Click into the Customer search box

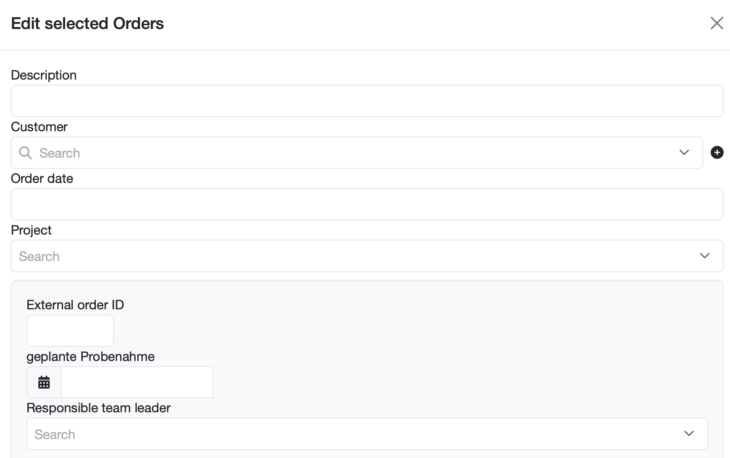[x=357, y=153]
